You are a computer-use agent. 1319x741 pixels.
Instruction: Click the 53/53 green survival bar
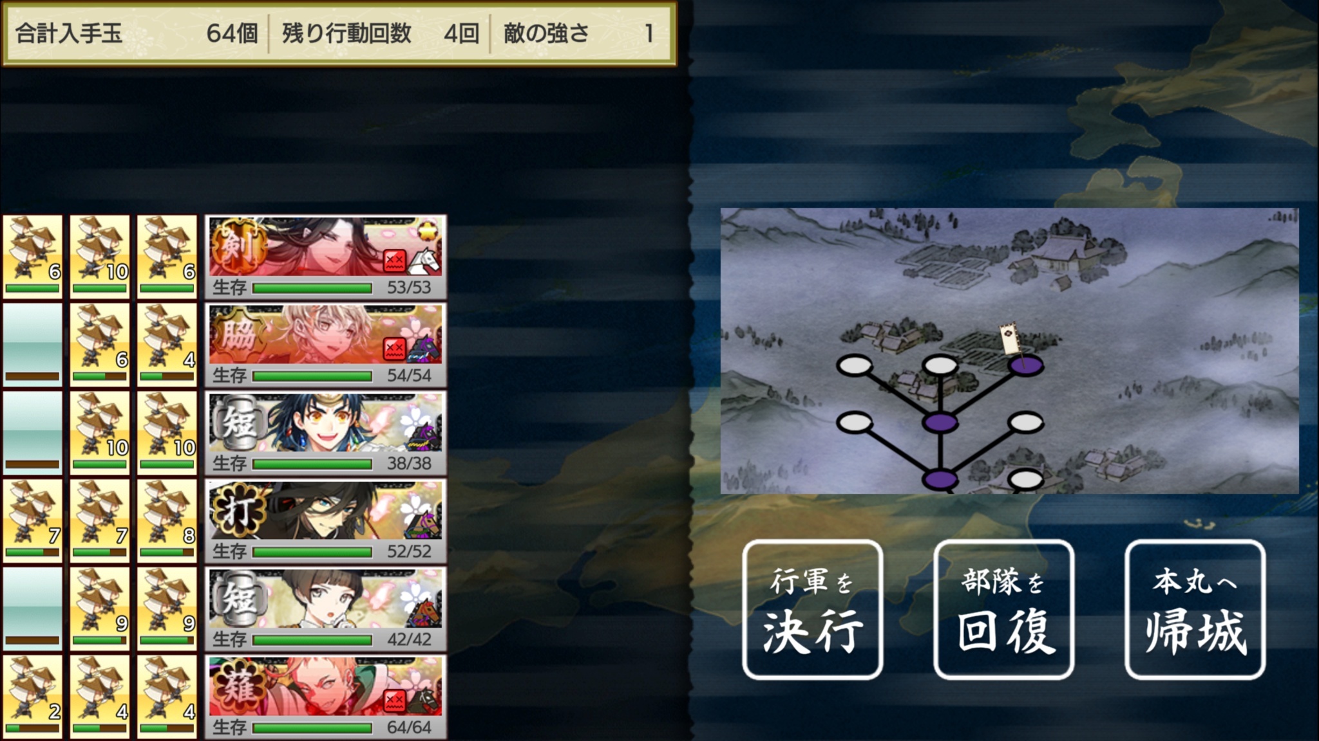point(312,288)
